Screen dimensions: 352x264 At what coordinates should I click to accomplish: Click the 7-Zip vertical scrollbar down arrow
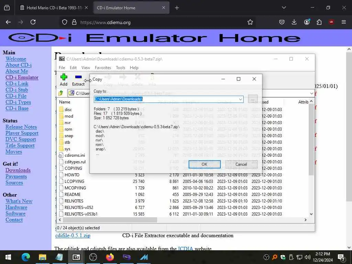(311, 214)
